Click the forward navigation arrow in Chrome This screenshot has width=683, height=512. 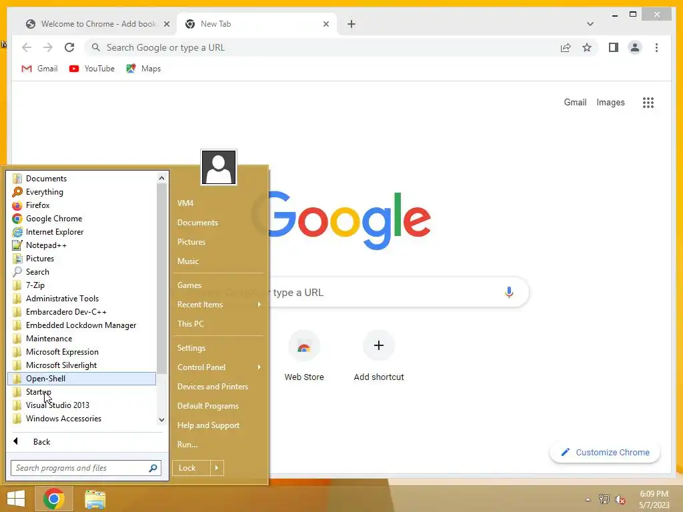pos(48,47)
